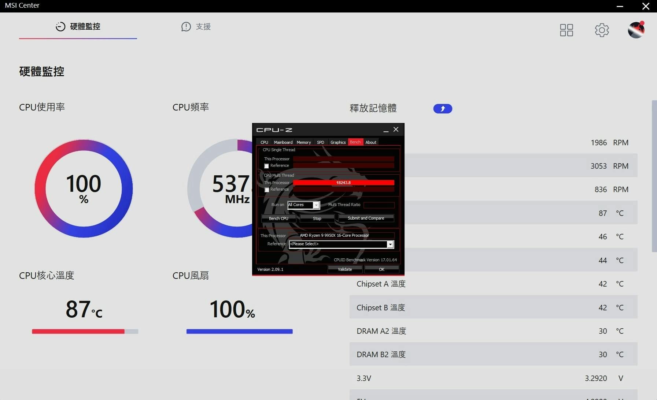Minimize the CPU-Z window
Viewport: 657px width, 400px height.
(x=386, y=130)
